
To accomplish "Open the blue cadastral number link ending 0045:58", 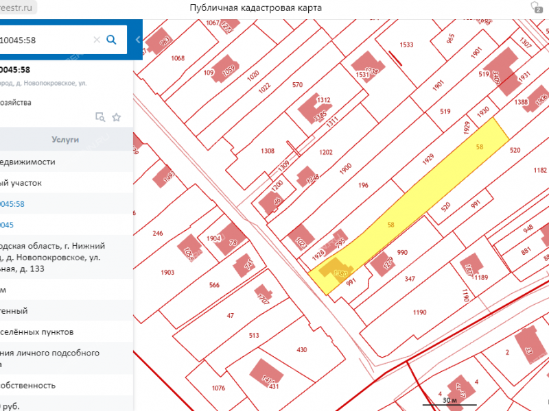I will [12, 204].
